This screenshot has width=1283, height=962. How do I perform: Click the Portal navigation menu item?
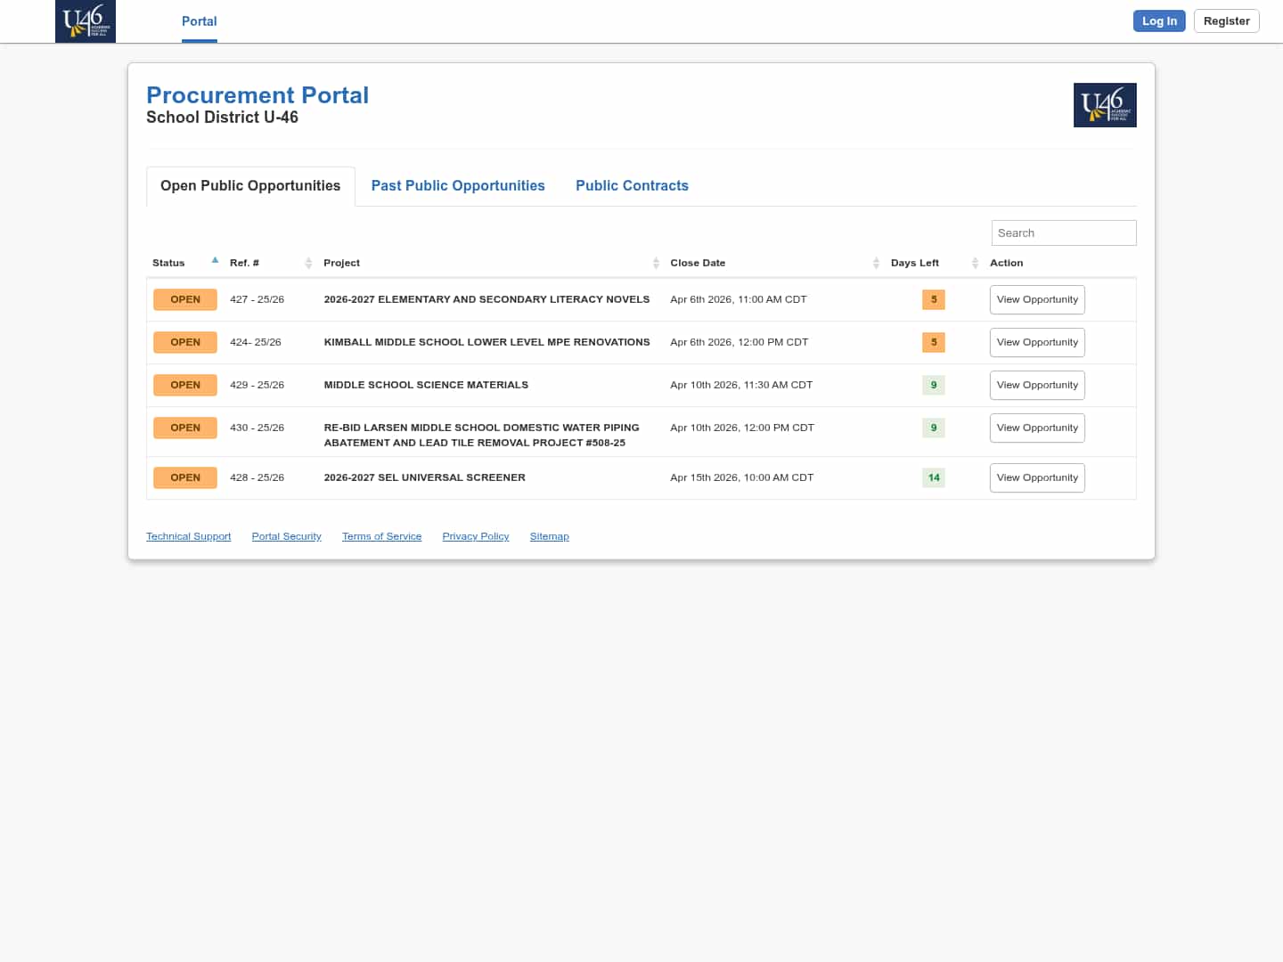click(199, 21)
